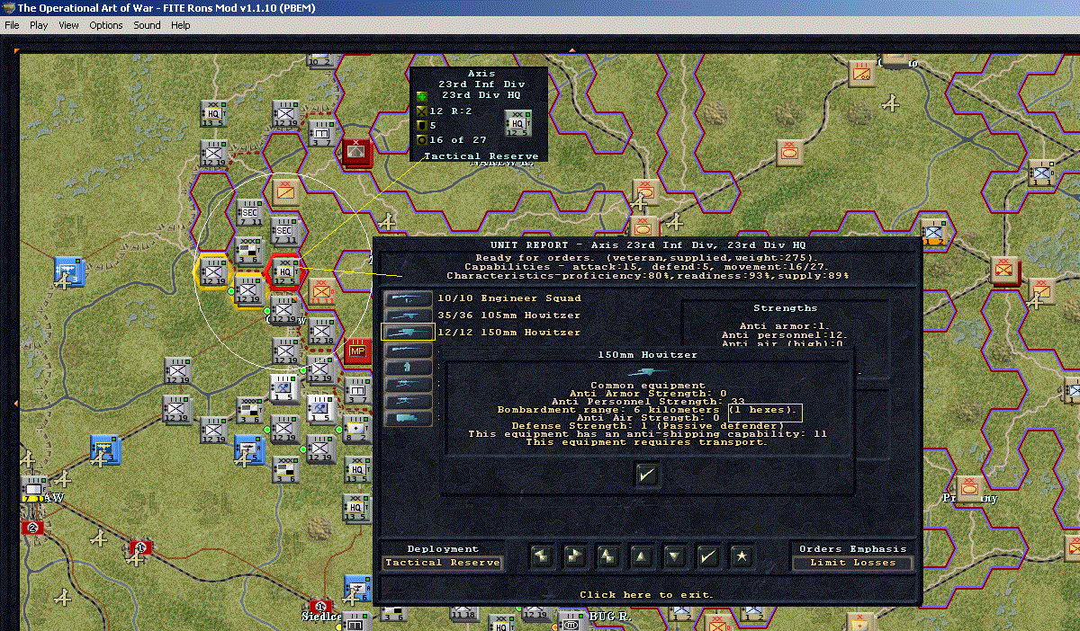Open the Help menu

tap(181, 25)
